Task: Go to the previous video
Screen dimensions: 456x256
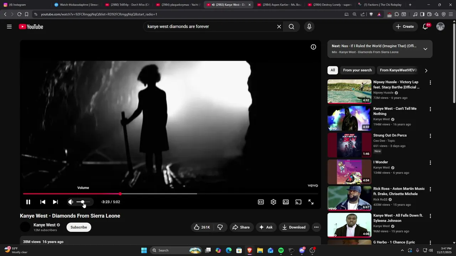Action: (x=43, y=202)
